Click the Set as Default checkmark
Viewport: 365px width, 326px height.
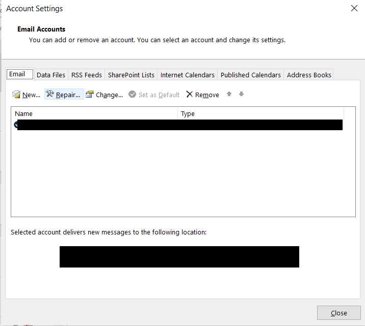point(133,95)
